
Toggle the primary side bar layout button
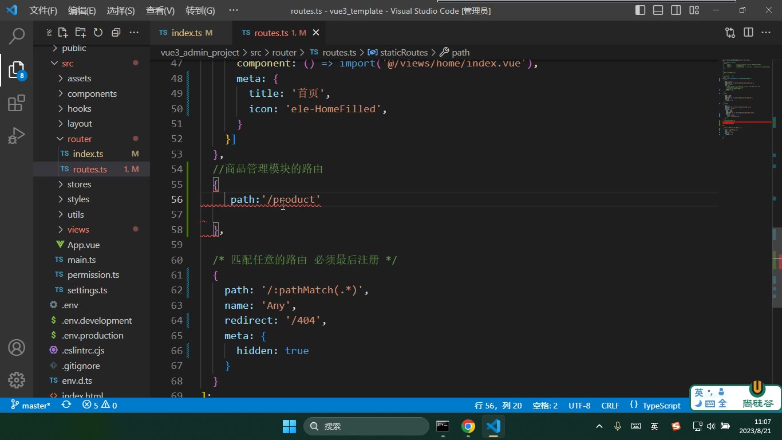pyautogui.click(x=641, y=10)
